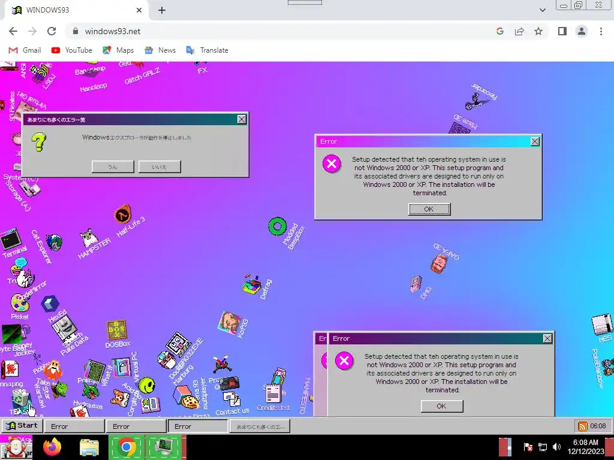The image size is (614, 460).
Task: Open the Gmail bookmark
Action: point(25,50)
